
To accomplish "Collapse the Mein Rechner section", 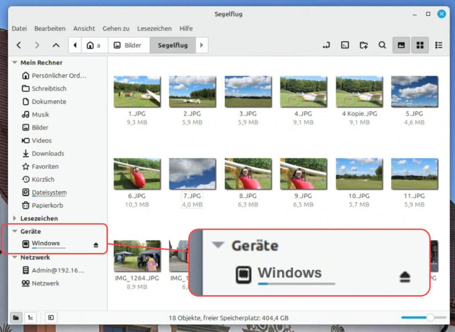I will pos(15,63).
